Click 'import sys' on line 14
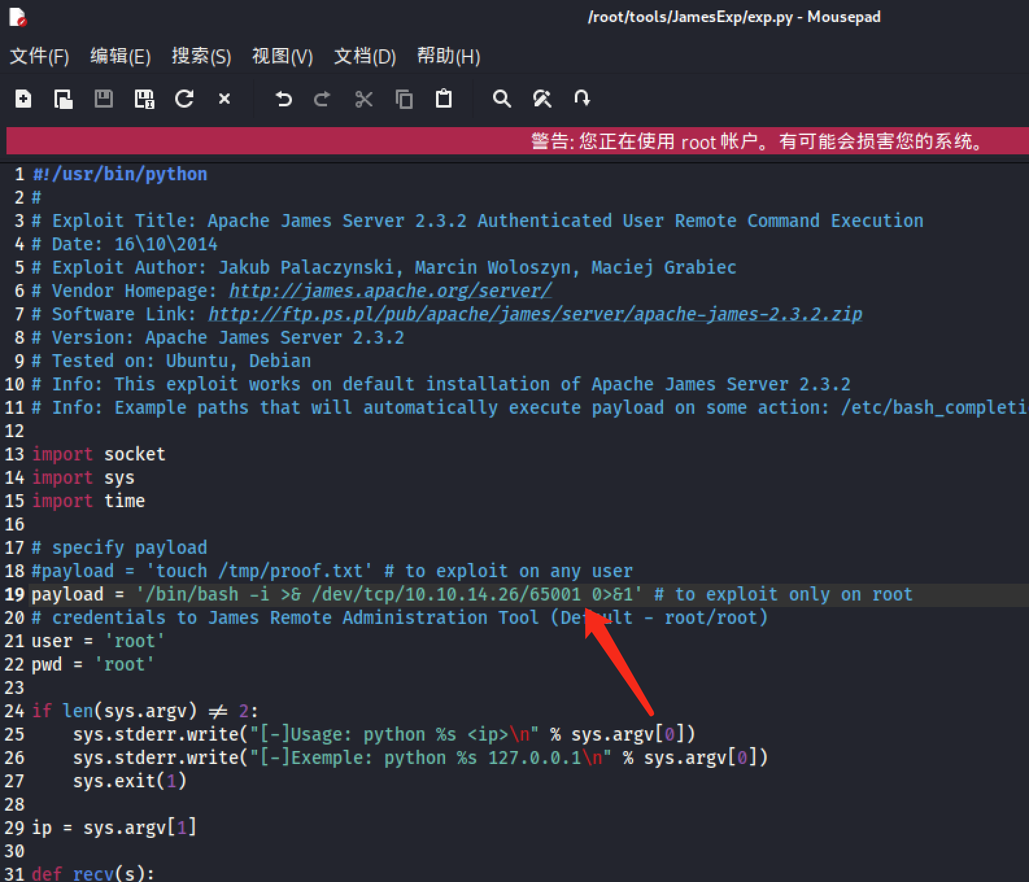 (x=83, y=477)
